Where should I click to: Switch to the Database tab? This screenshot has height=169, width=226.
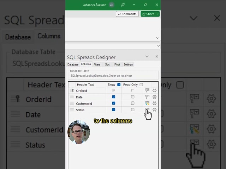click(73, 64)
